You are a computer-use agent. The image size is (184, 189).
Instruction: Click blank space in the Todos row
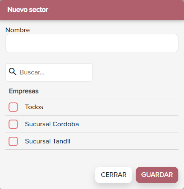pos(112,107)
